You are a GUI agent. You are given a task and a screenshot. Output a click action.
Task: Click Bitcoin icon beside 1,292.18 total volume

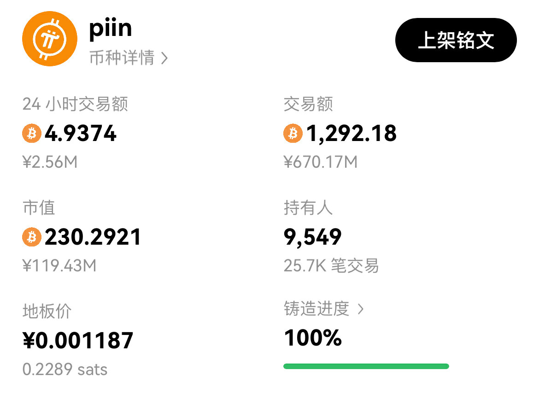click(293, 134)
